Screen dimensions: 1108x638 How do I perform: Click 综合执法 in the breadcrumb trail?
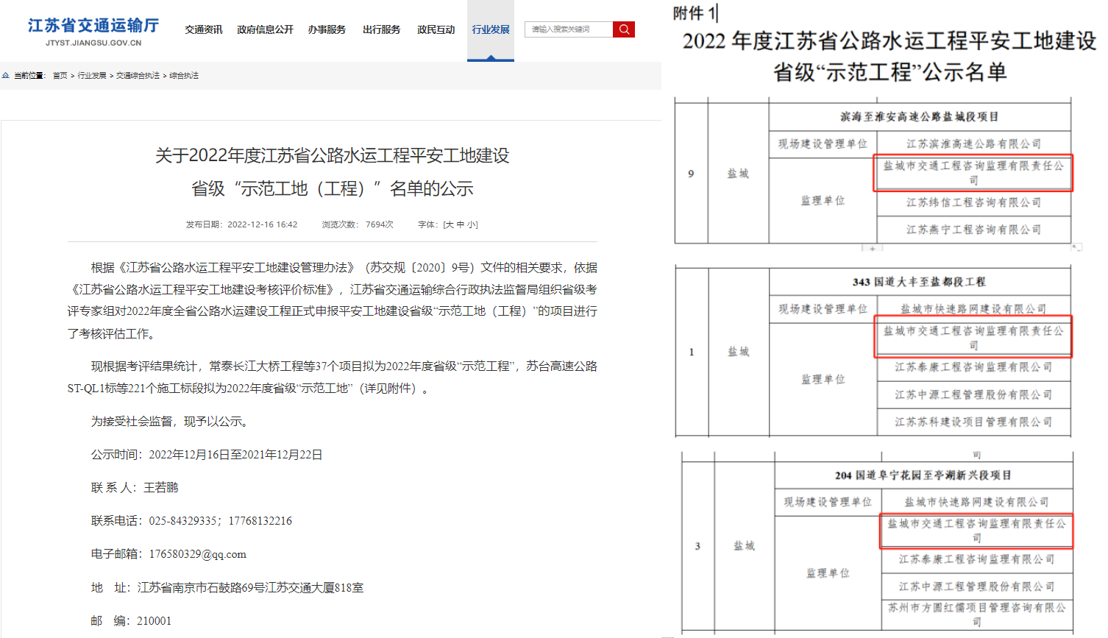184,76
